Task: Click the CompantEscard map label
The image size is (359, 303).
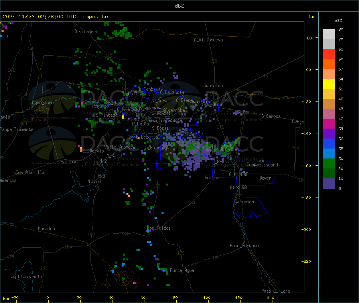Action: tap(262, 165)
